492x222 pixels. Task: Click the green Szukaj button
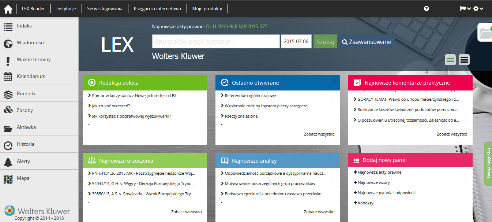tap(325, 41)
